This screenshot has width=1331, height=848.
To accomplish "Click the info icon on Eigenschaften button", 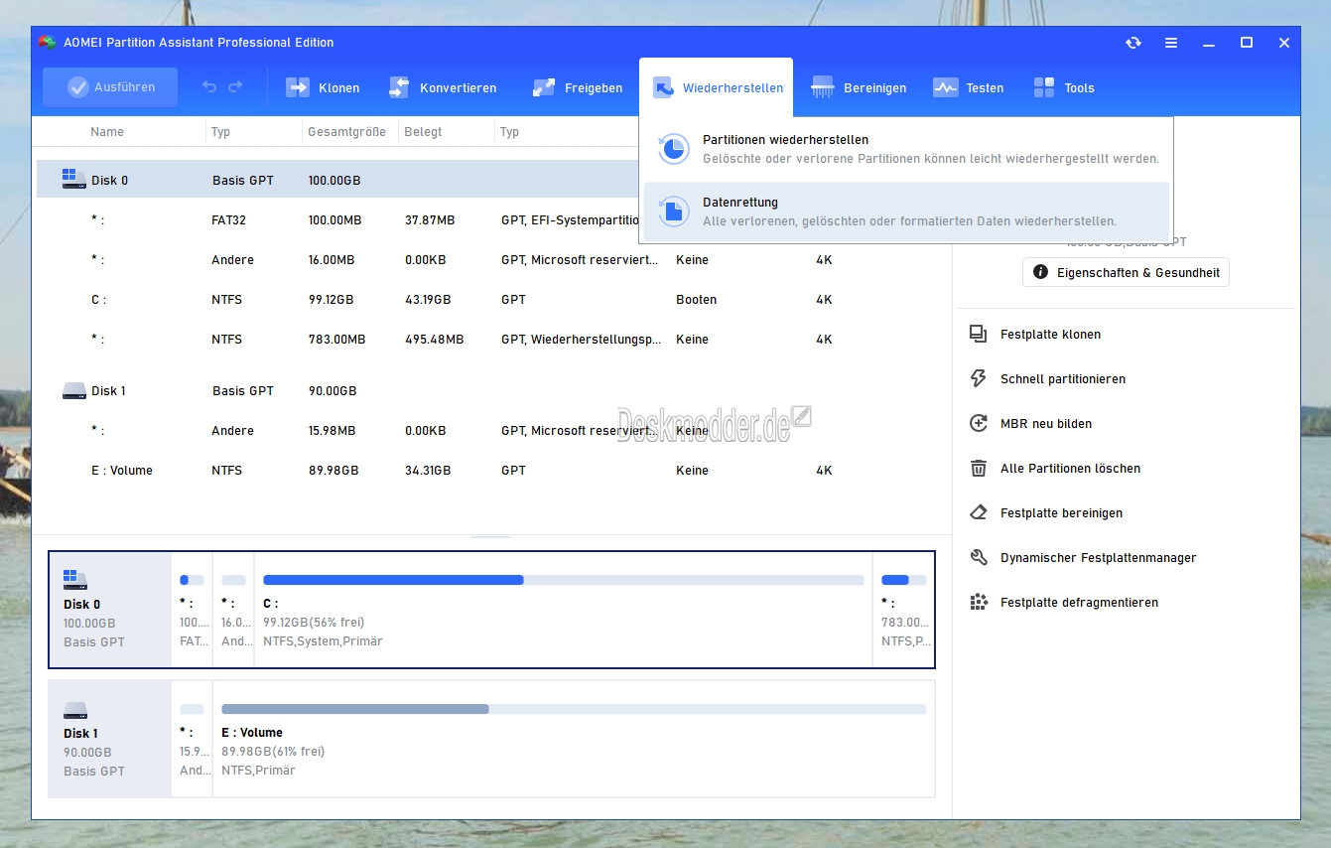I will (1040, 272).
